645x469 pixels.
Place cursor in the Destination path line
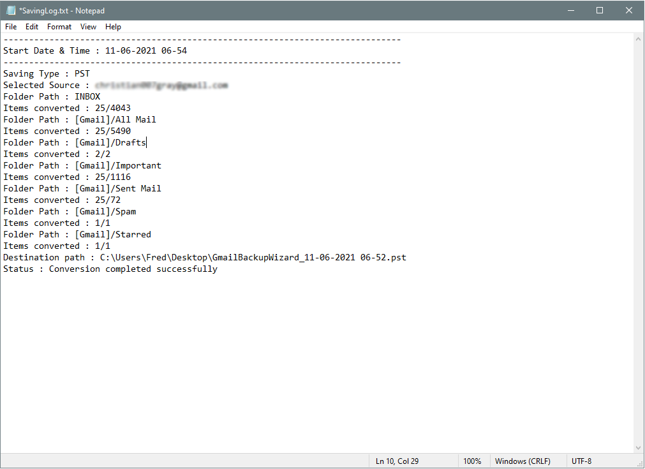click(204, 258)
